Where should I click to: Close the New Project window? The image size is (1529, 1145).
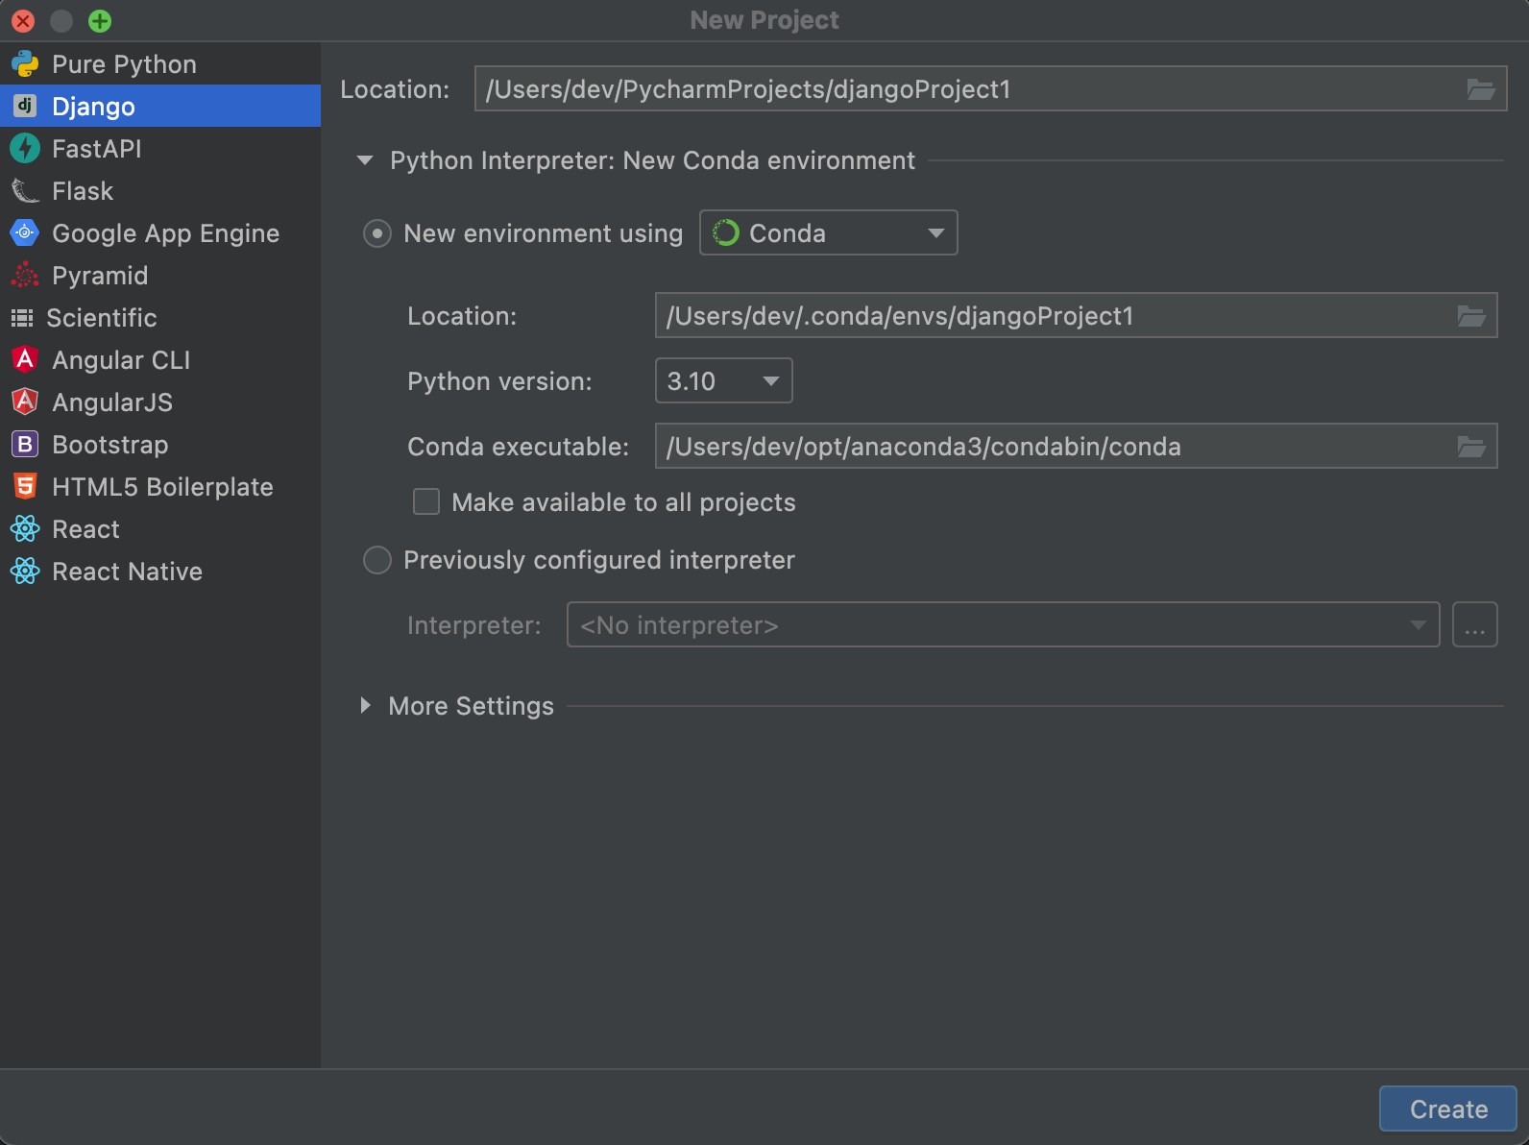coord(23,20)
